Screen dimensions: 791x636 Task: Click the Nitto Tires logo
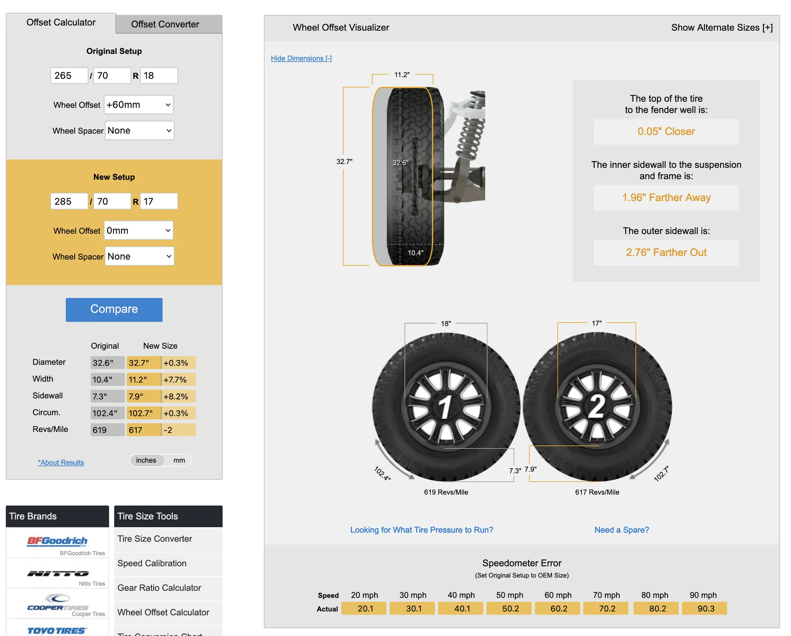[x=58, y=573]
